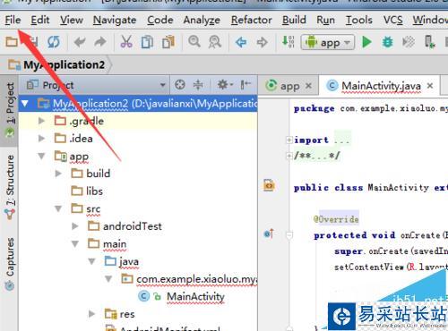This screenshot has width=448, height=331.
Task: Click the green Run button
Action: [x=366, y=42]
